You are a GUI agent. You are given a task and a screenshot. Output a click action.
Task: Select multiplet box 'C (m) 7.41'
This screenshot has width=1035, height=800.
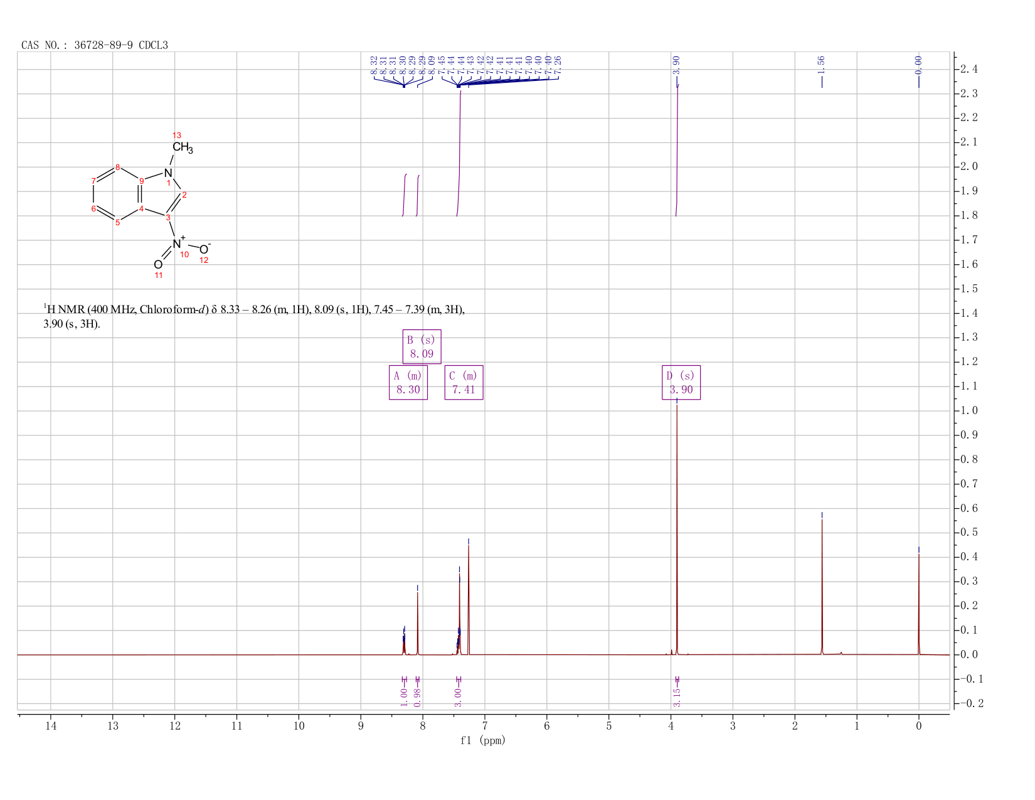464,382
